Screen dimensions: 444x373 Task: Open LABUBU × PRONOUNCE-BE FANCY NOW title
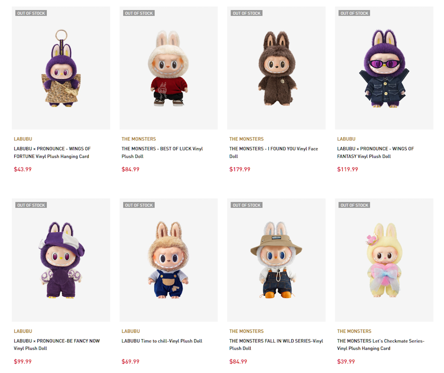coord(57,344)
